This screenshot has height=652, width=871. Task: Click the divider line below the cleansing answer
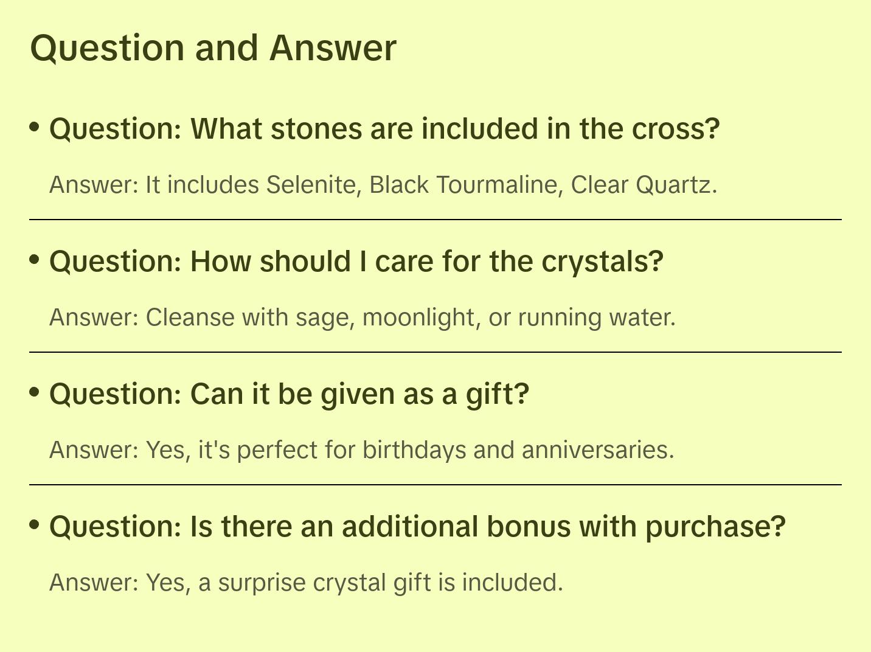pos(435,352)
